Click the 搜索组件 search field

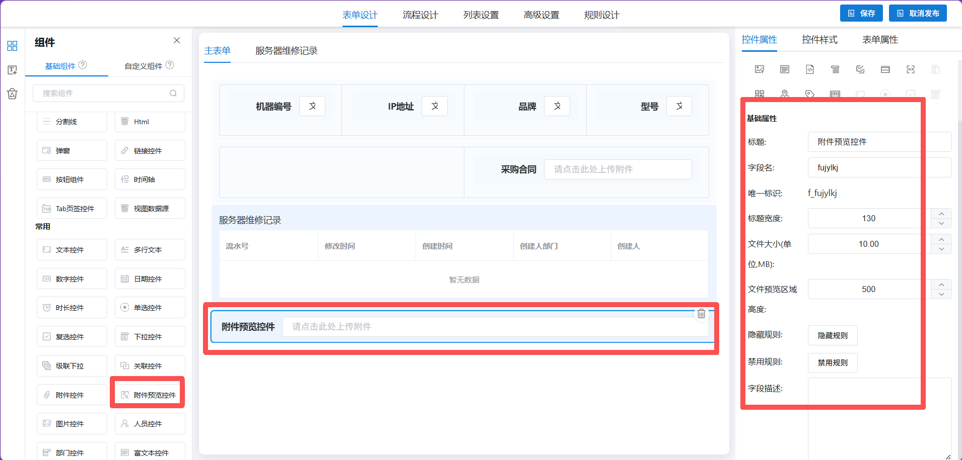(108, 93)
